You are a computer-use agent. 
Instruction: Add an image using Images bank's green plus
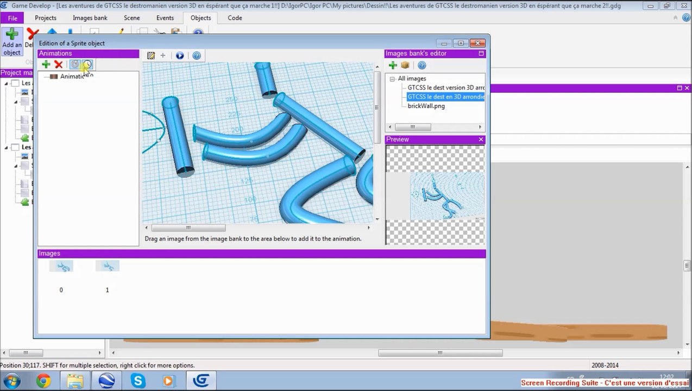393,65
